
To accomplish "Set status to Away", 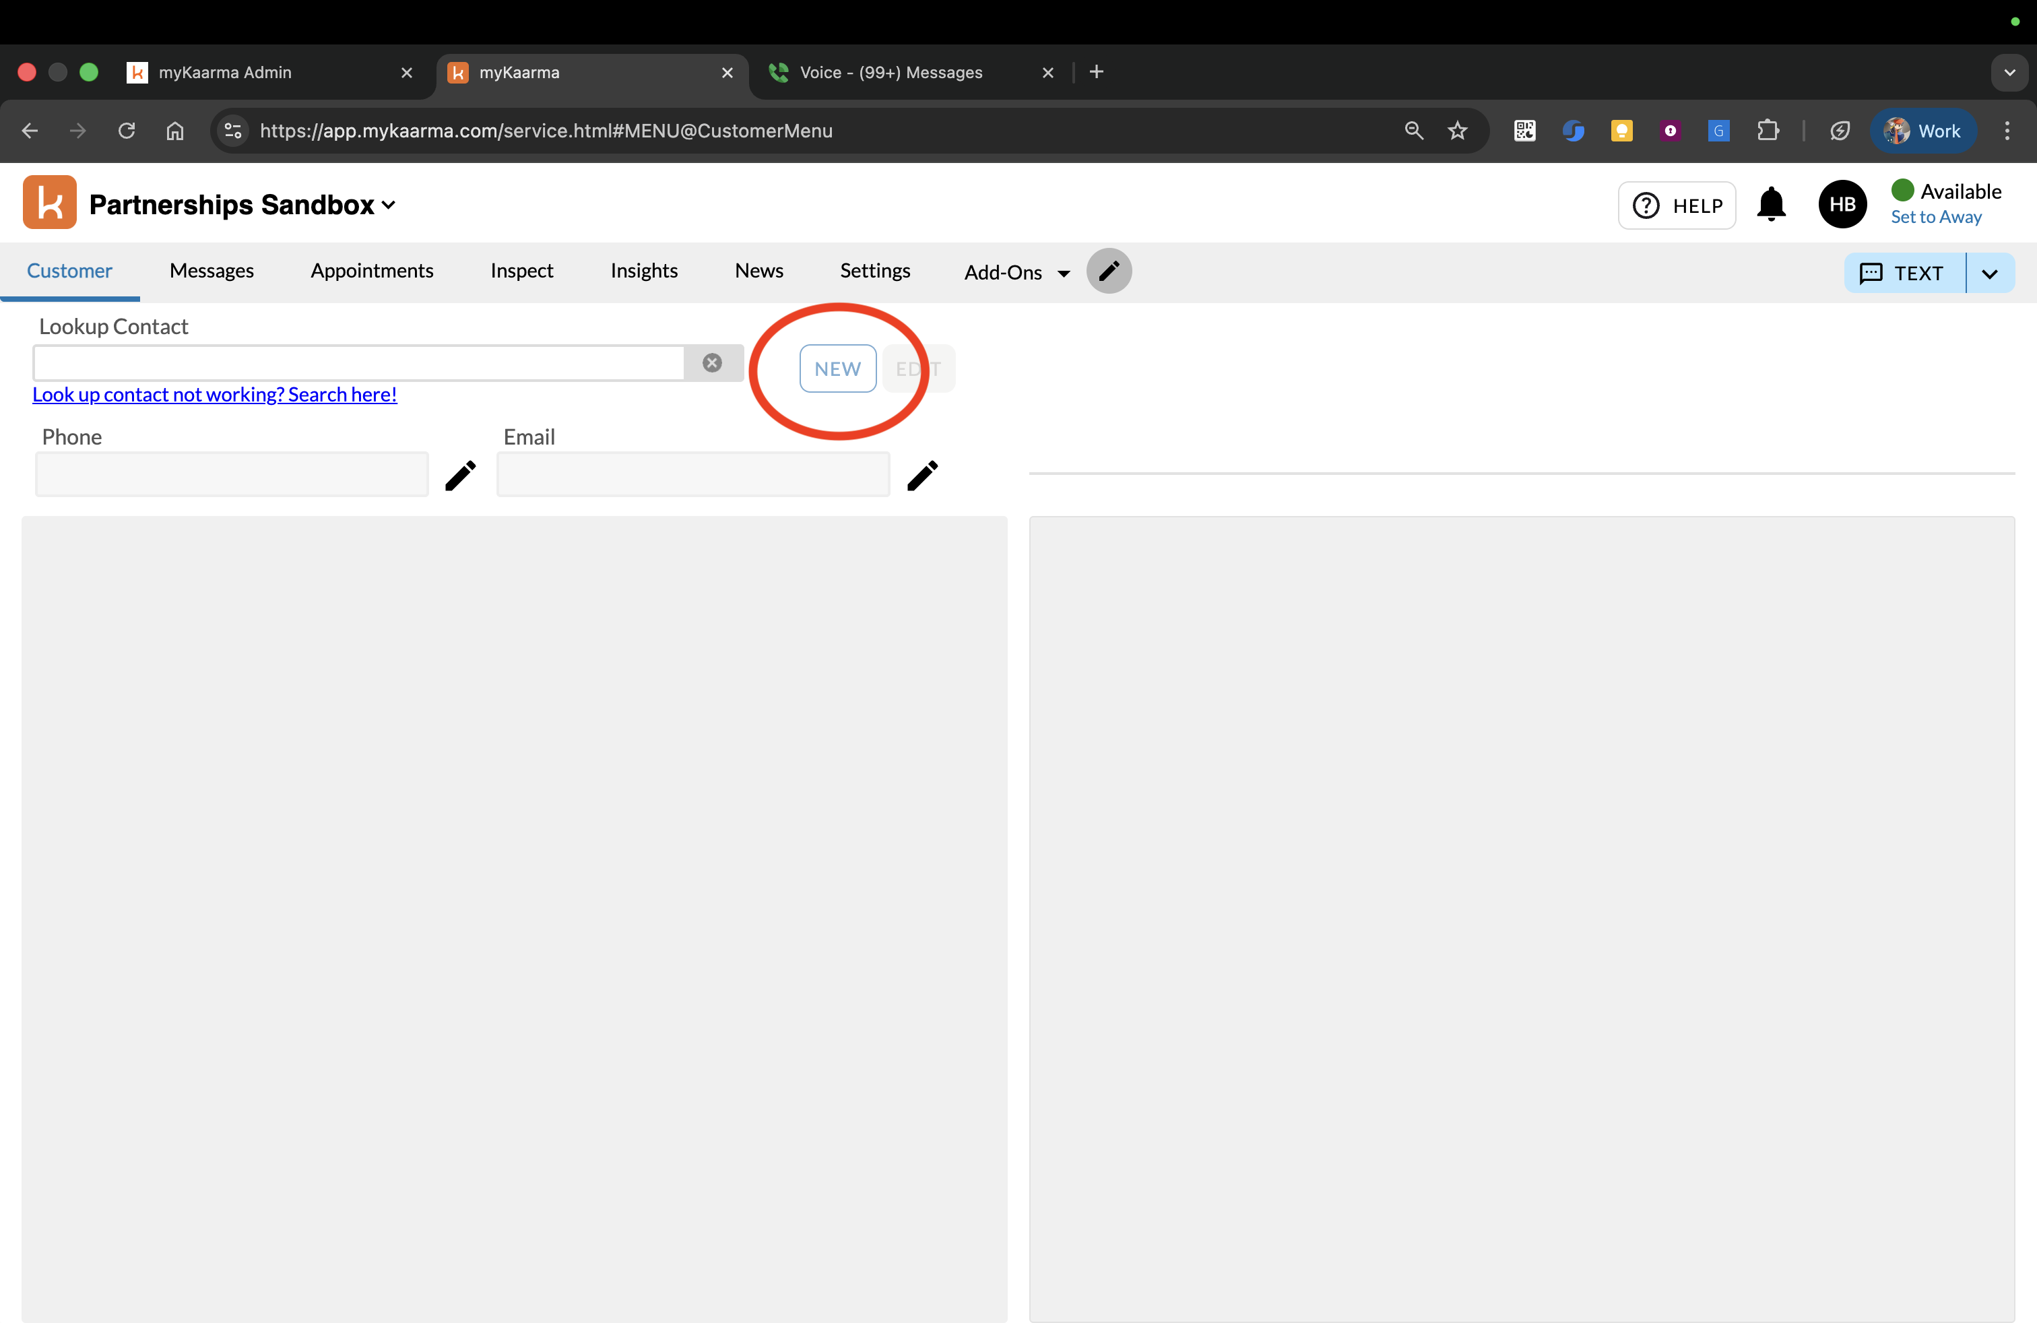I will [x=1935, y=218].
